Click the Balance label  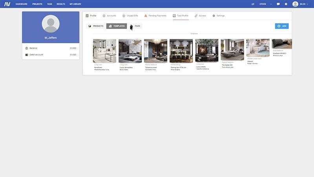coord(33,48)
